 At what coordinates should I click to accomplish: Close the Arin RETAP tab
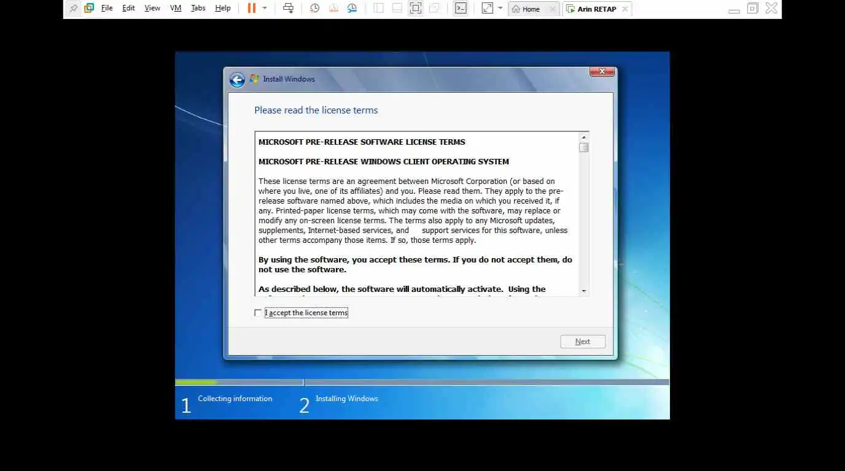(625, 9)
